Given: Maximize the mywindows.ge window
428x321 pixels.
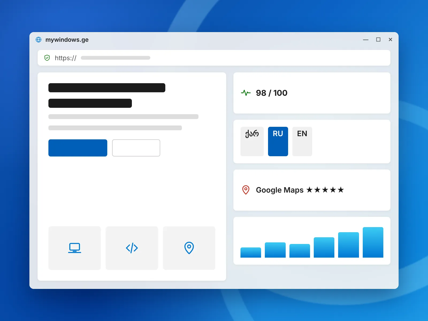Looking at the screenshot, I should coord(378,40).
